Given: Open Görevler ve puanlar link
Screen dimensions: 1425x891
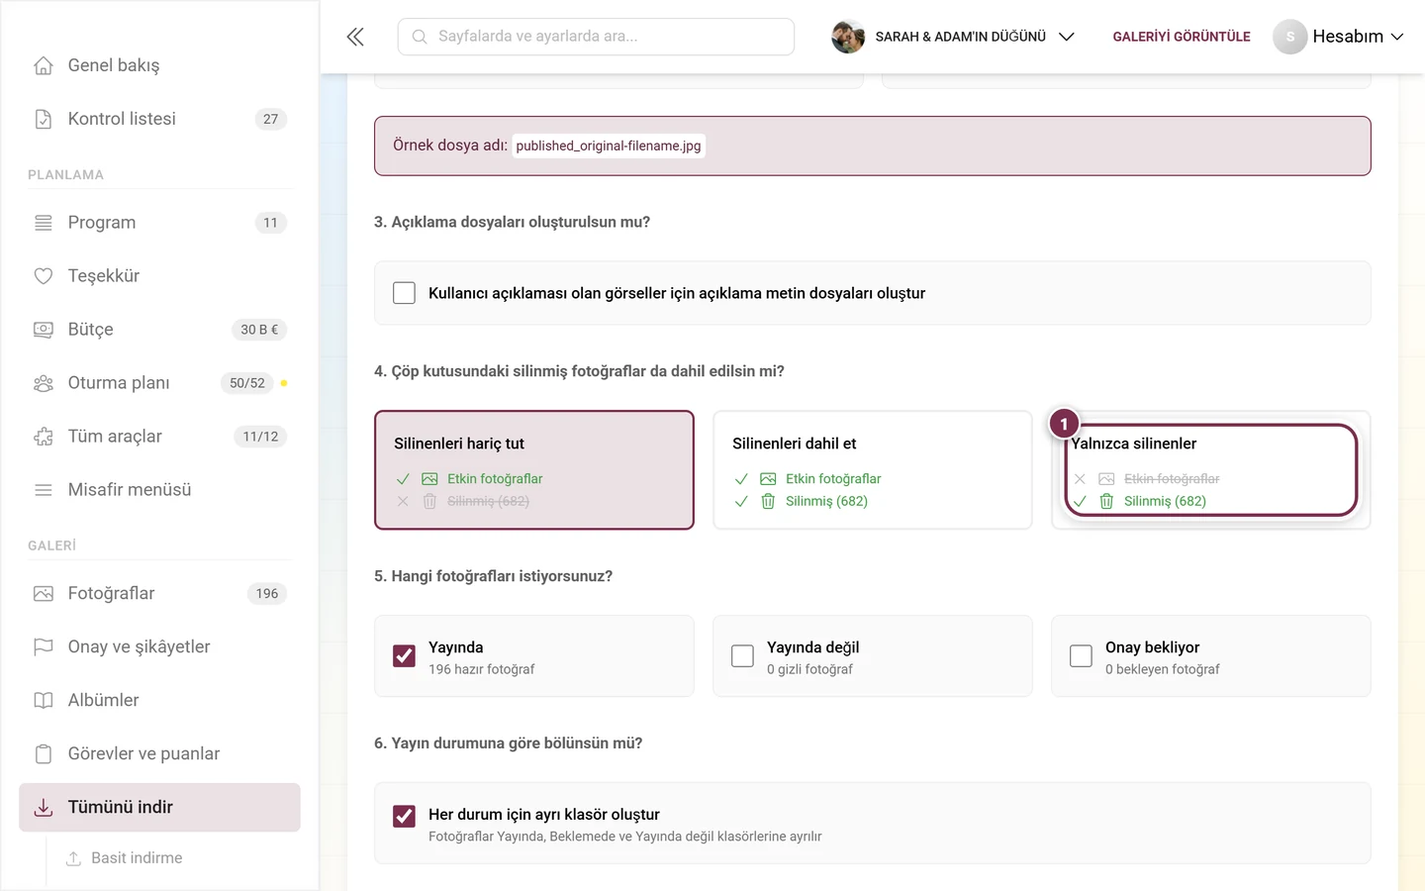Looking at the screenshot, I should click(x=159, y=754).
